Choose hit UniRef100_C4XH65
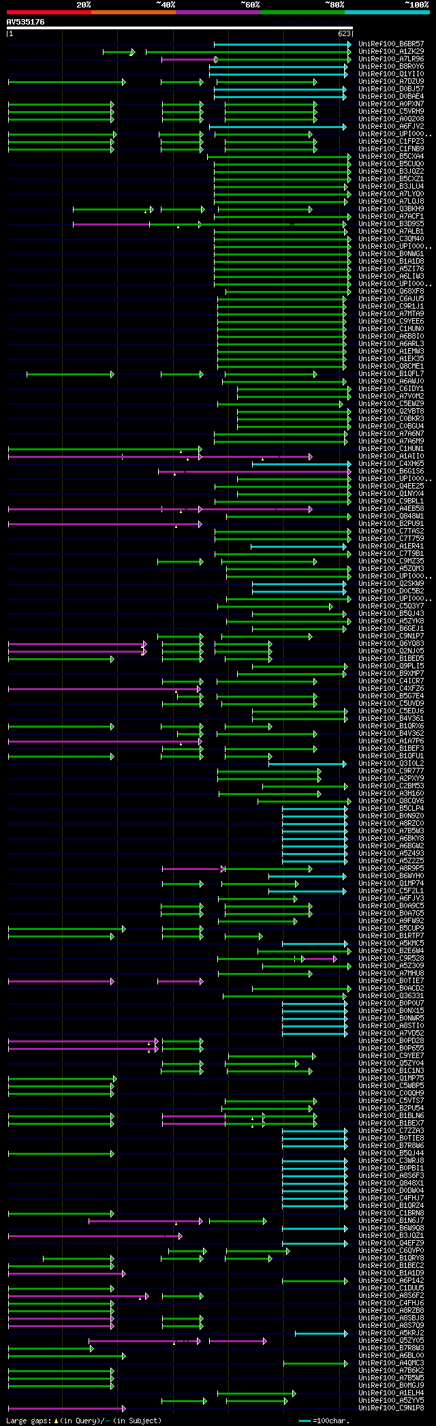 pos(391,463)
